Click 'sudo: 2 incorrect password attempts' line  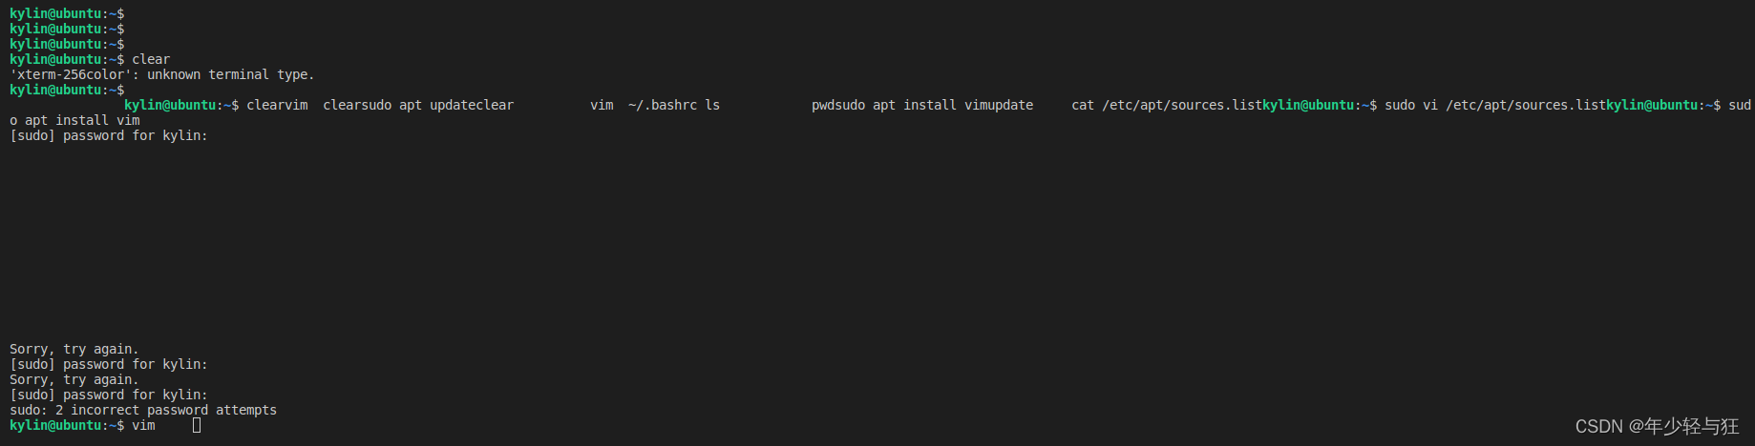click(143, 410)
